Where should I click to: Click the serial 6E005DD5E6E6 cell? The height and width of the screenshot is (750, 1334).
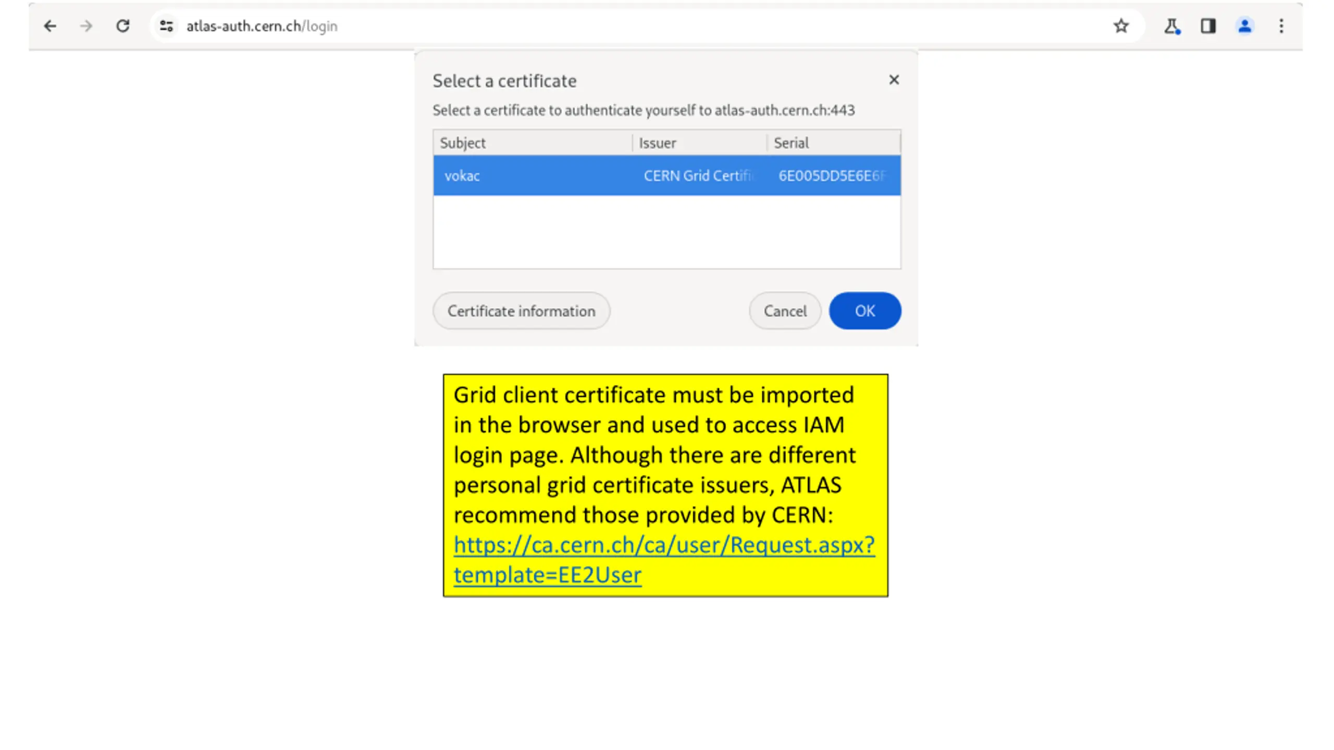(x=832, y=176)
